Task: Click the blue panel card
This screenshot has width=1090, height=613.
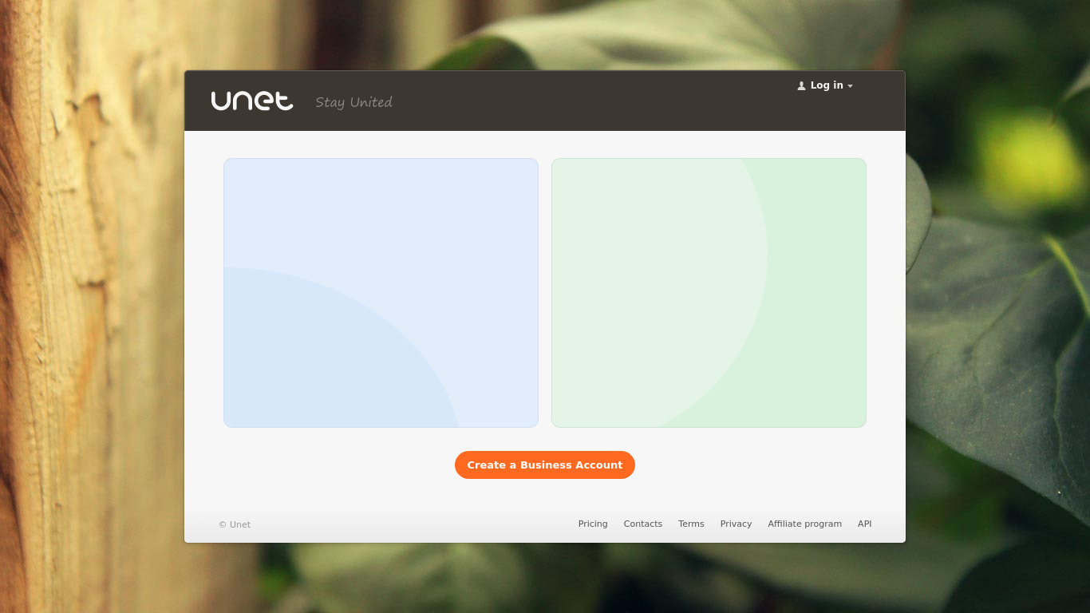Action: coord(381,293)
